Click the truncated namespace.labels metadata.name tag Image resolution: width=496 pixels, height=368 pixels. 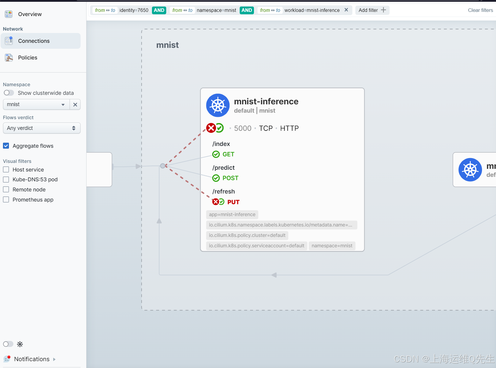click(282, 225)
